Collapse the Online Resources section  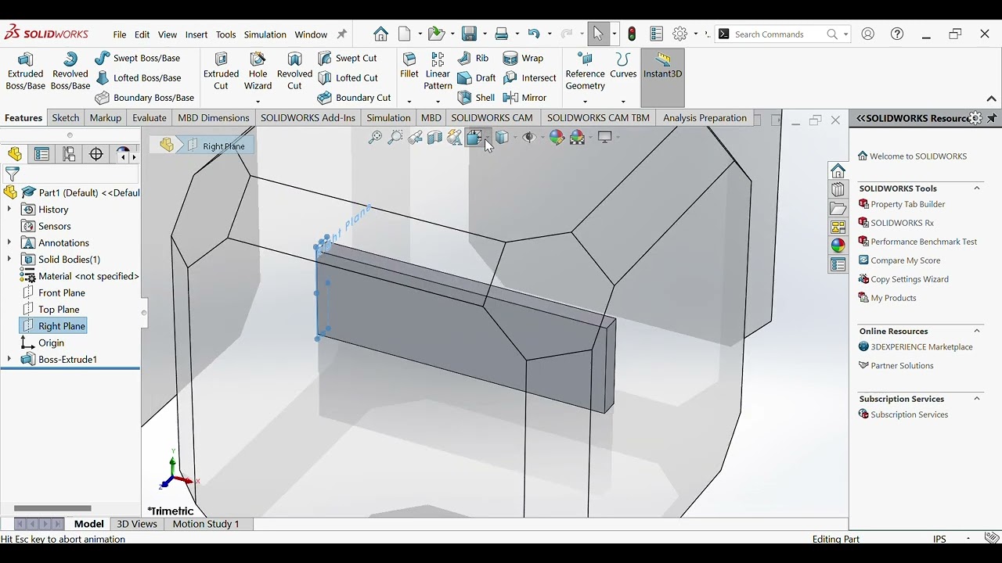[977, 331]
